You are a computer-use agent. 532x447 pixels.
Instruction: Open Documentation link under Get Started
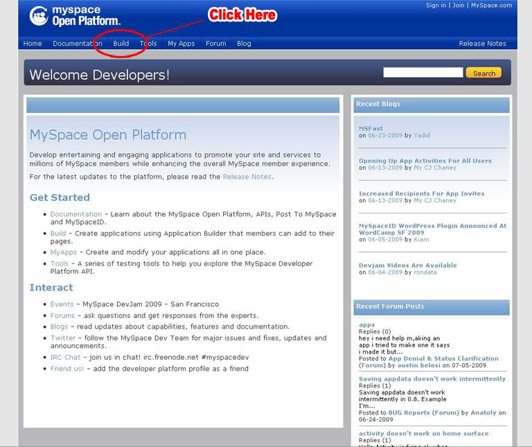[76, 214]
